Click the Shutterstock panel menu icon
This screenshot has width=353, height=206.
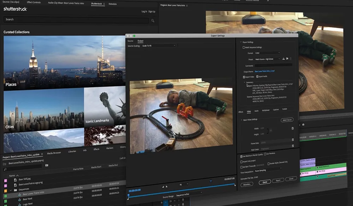tap(104, 4)
